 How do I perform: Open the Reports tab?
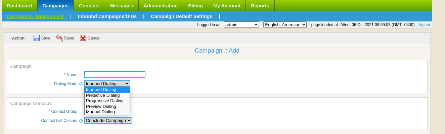[x=260, y=6]
